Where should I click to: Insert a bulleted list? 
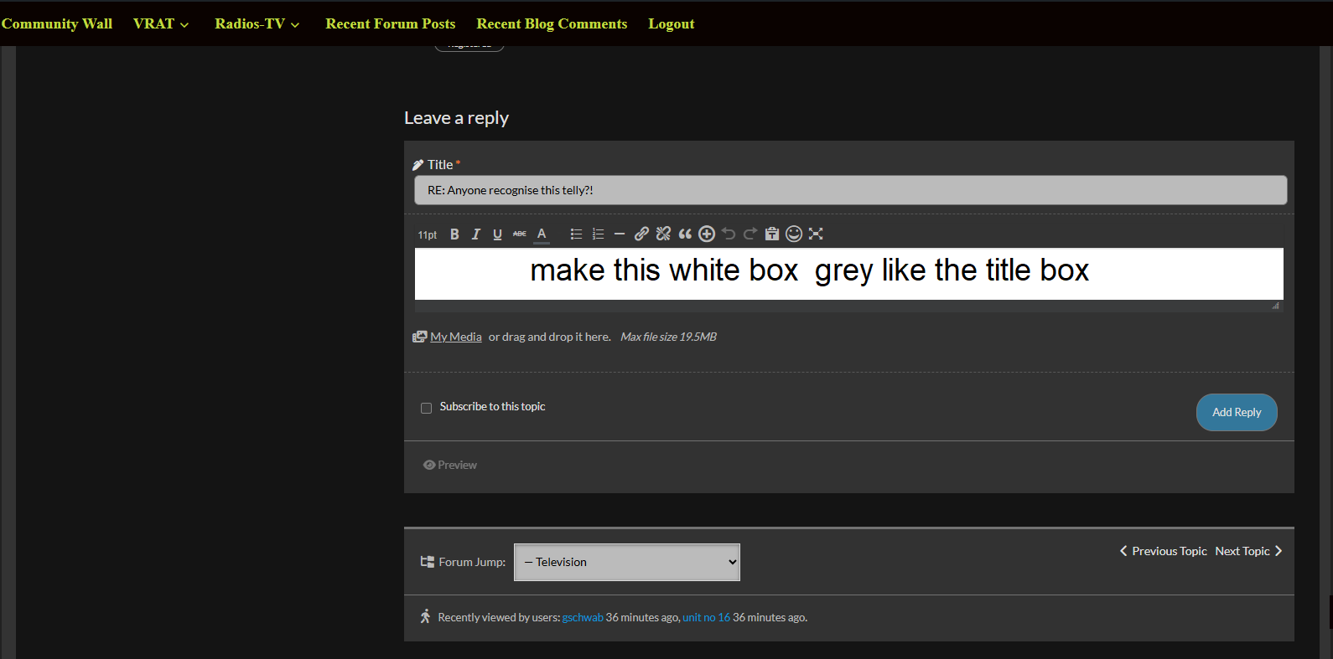(x=576, y=234)
